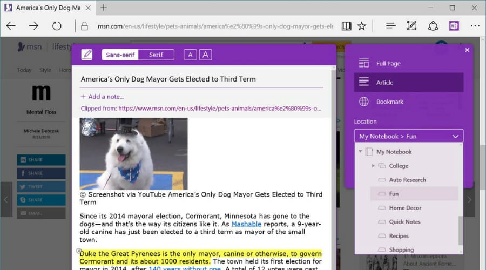Click the Tweet button on page
Image resolution: width=486 pixels, height=270 pixels.
coord(41,187)
